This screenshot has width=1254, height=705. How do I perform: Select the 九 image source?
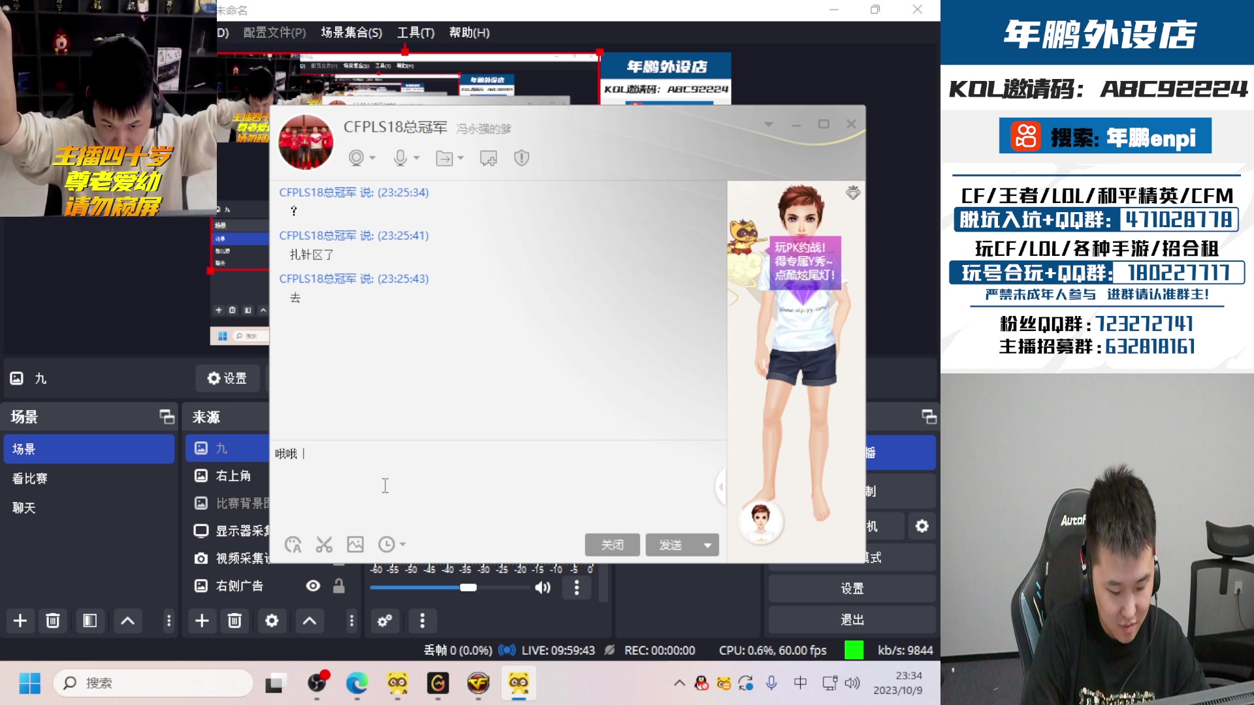click(x=227, y=448)
